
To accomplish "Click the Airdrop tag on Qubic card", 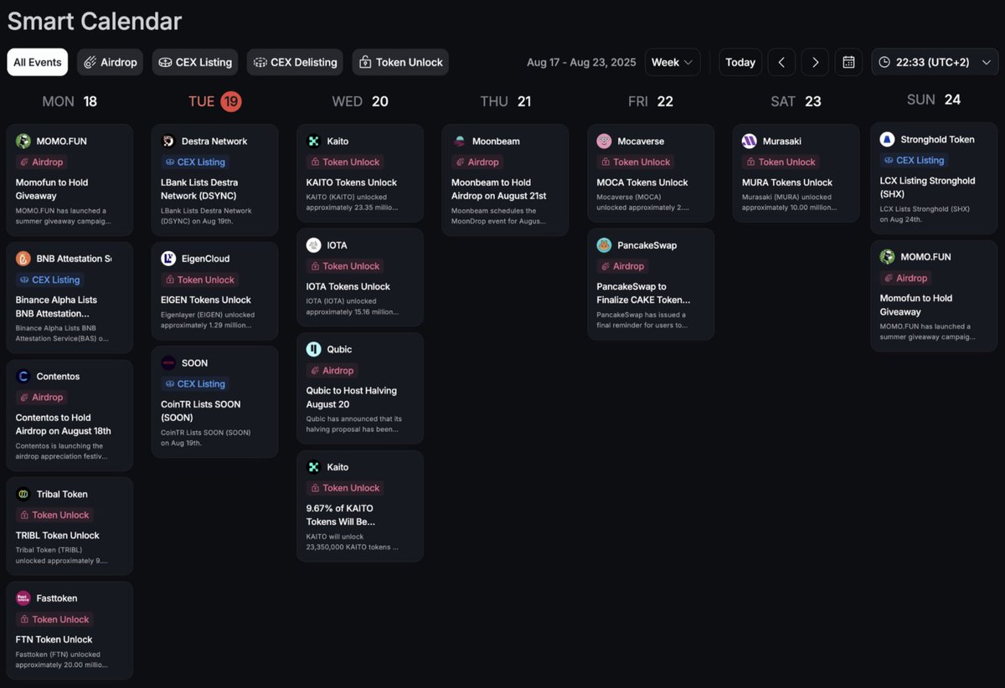I will 332,370.
